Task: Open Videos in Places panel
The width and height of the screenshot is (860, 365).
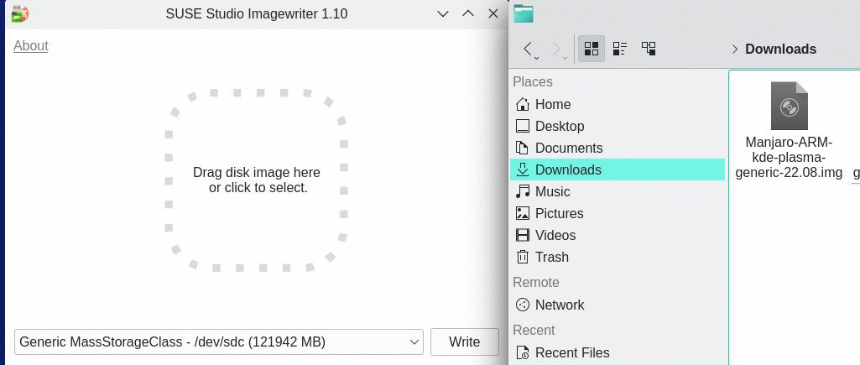Action: pos(617,236)
